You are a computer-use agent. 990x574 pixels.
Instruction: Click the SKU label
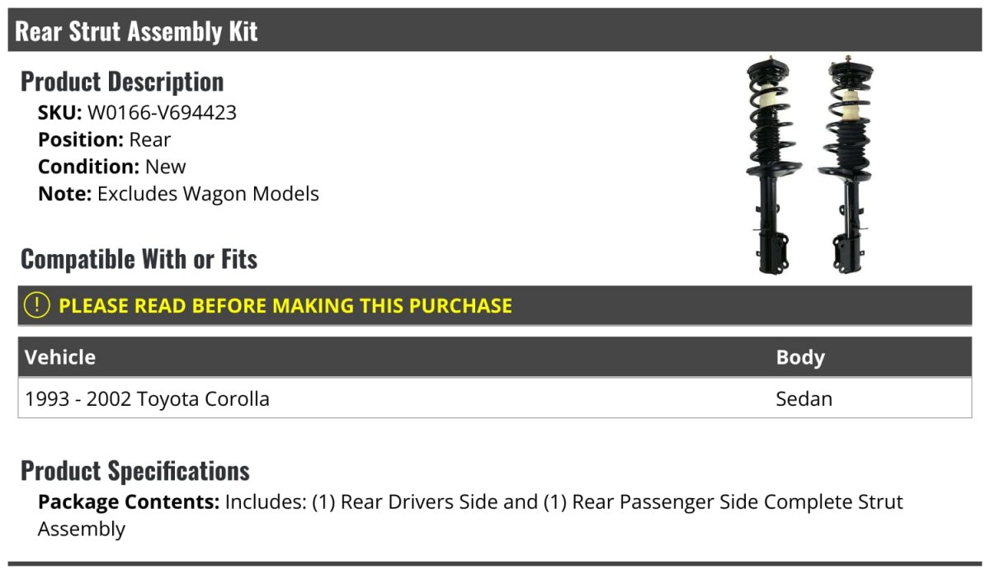tap(60, 113)
